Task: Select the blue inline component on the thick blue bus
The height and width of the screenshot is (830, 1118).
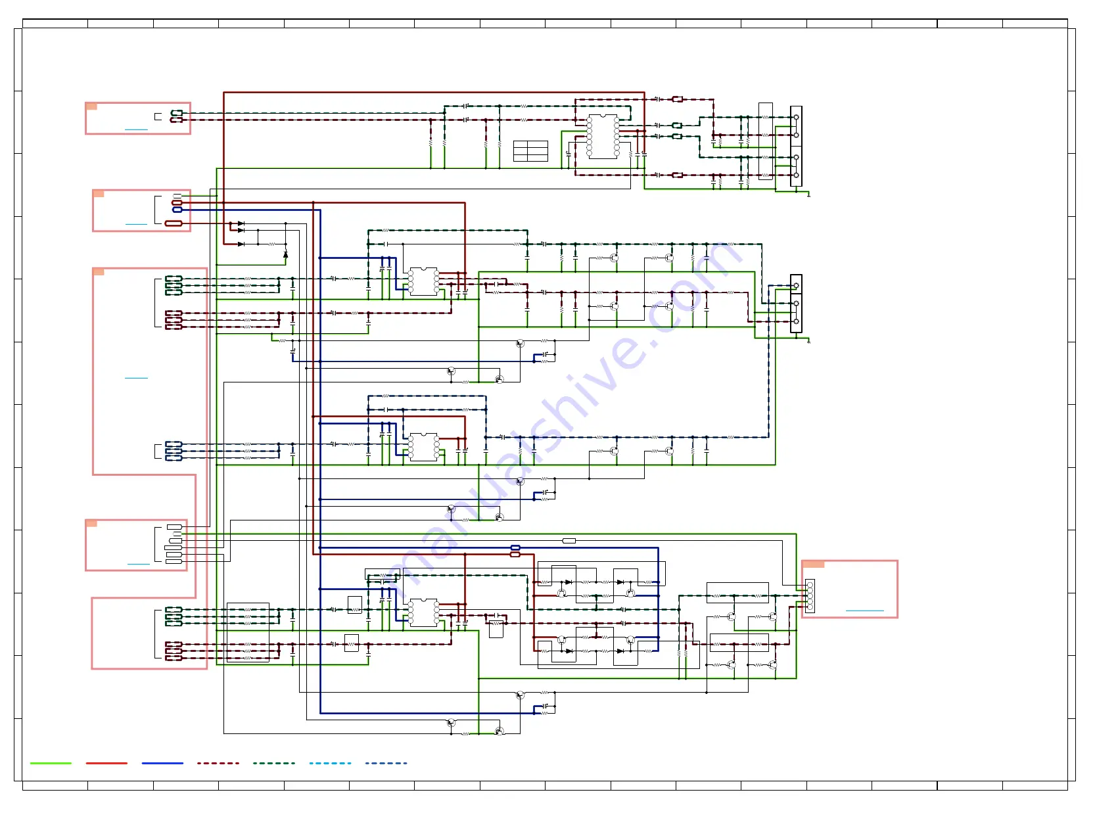Action: (515, 547)
